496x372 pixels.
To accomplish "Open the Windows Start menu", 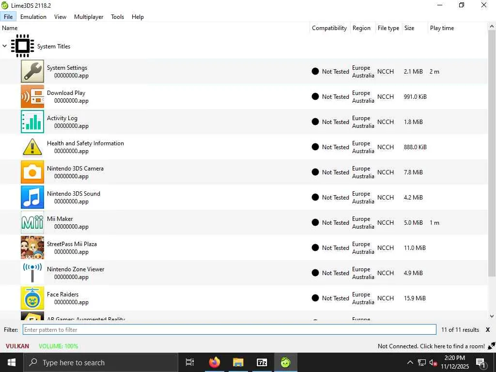I will click(x=12, y=362).
